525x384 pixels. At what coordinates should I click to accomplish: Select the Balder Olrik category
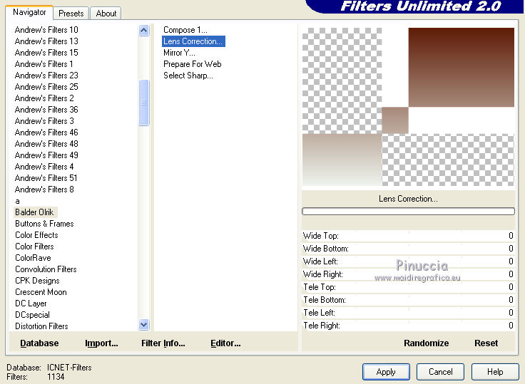tap(34, 212)
